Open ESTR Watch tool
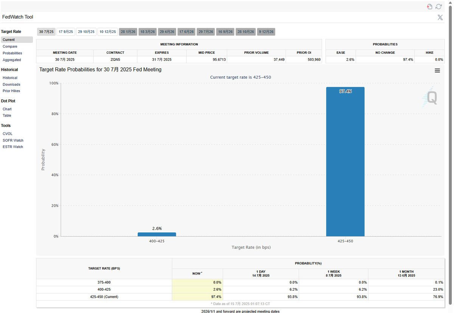Screen dimensions: 454x313 13,147
